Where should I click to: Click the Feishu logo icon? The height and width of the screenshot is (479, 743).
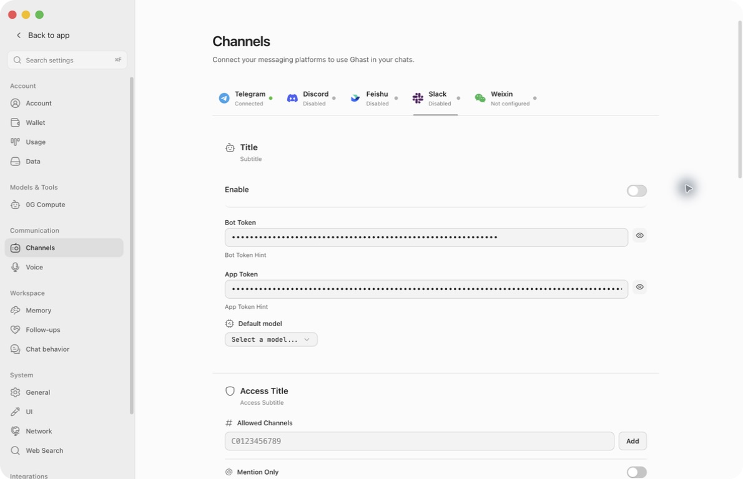(x=355, y=98)
